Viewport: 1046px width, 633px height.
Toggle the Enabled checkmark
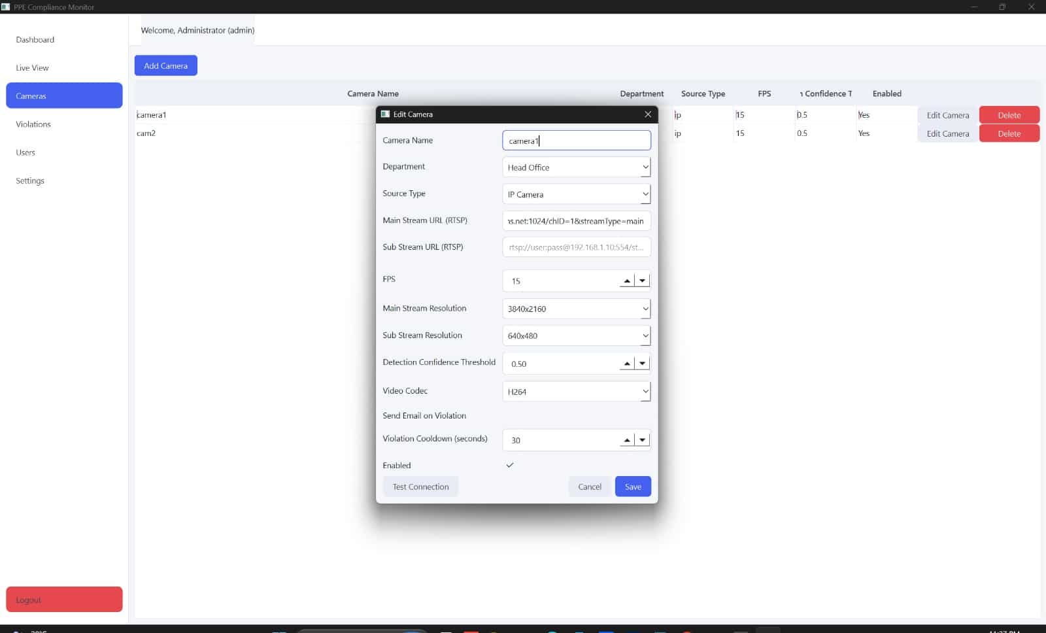pyautogui.click(x=510, y=465)
